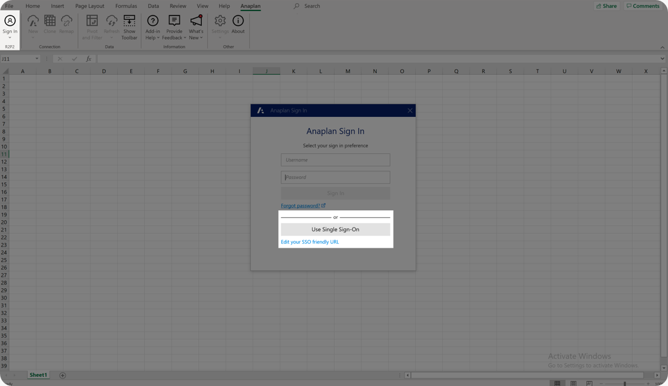Click the Use Single Sign-On button
Image resolution: width=668 pixels, height=386 pixels.
(335, 229)
